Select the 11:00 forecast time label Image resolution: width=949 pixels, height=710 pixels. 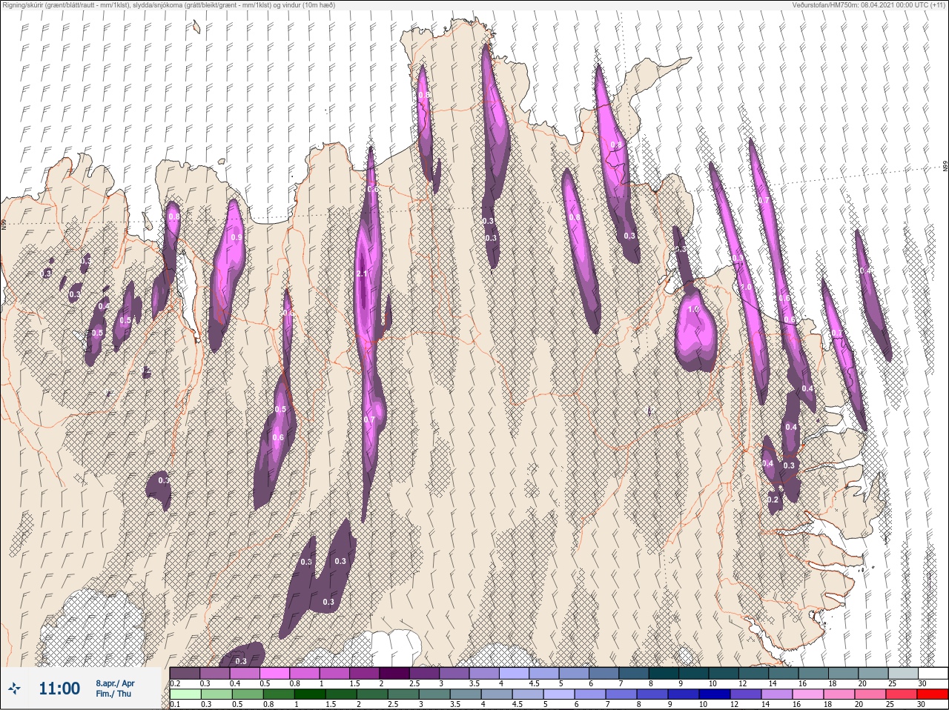point(59,689)
